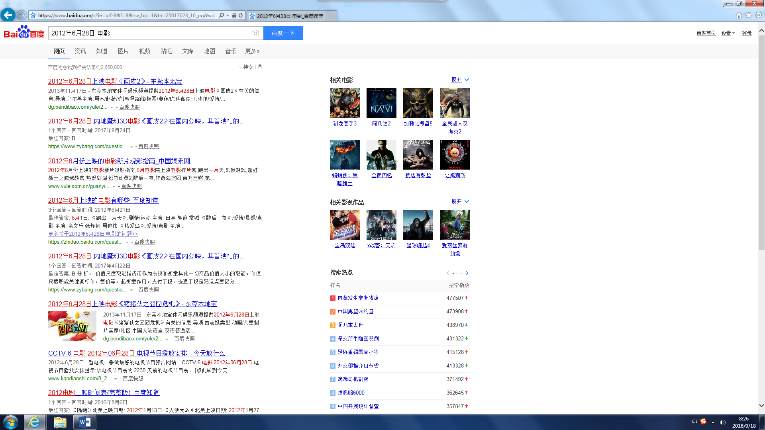Expand the 相关影视作品 section via 展开

pyautogui.click(x=460, y=201)
